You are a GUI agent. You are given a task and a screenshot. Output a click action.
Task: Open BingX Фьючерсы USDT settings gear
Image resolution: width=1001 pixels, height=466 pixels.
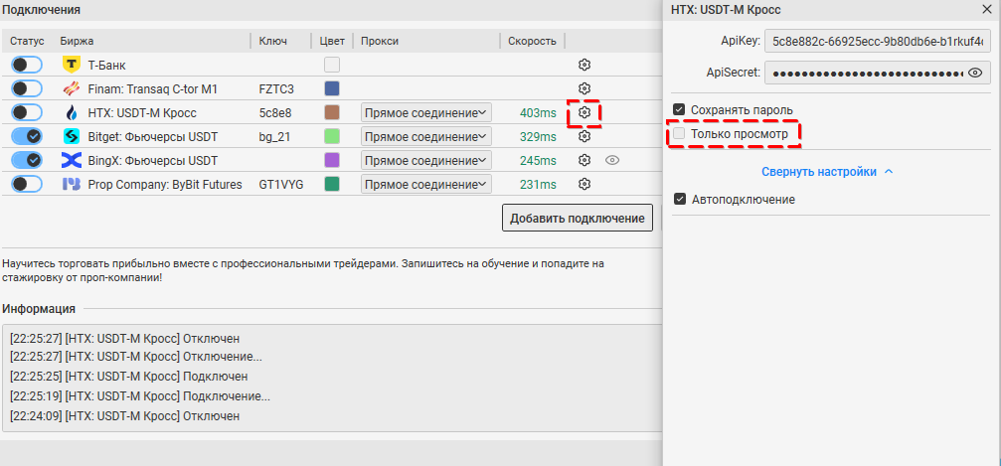[584, 160]
